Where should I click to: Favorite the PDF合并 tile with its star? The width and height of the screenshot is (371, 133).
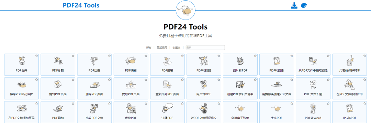(x=37, y=56)
